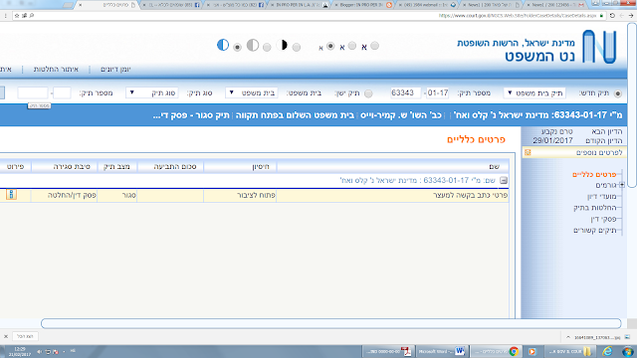This screenshot has height=358, width=637.
Task: Click the פתוח לציבור cell
Action: click(x=240, y=195)
